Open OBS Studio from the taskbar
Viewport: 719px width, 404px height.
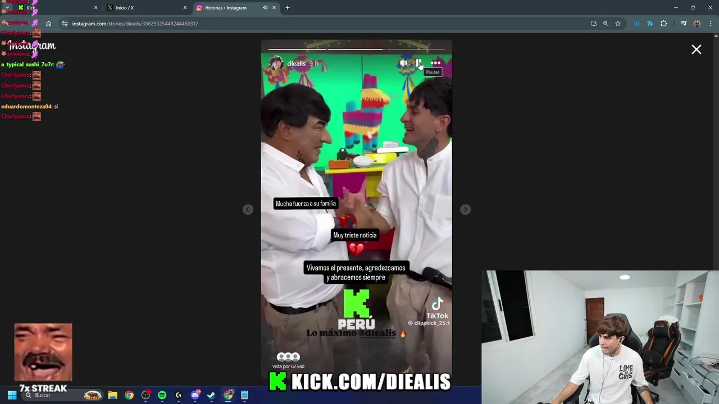pyautogui.click(x=145, y=395)
